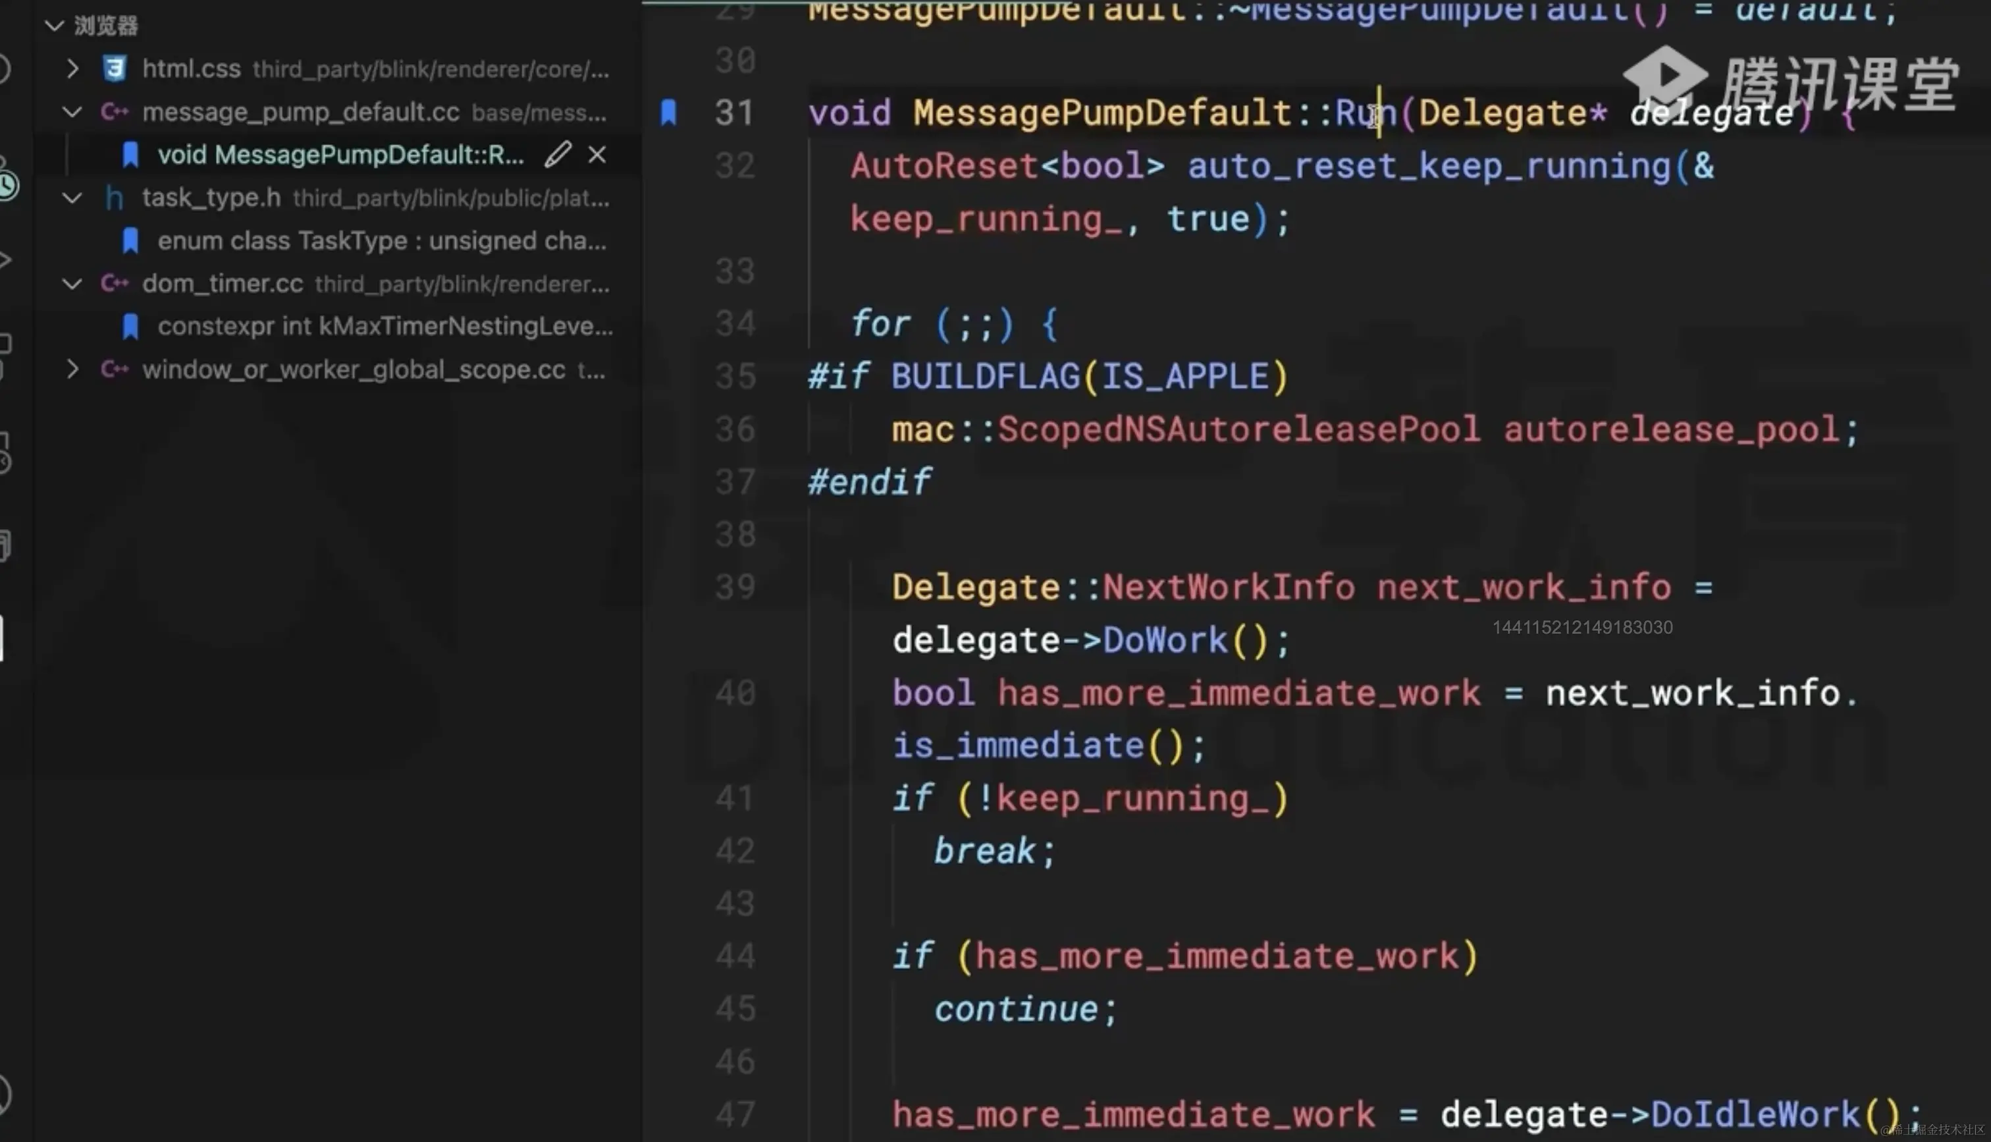
Task: Click the header icon beside task_type.h
Action: (x=115, y=198)
